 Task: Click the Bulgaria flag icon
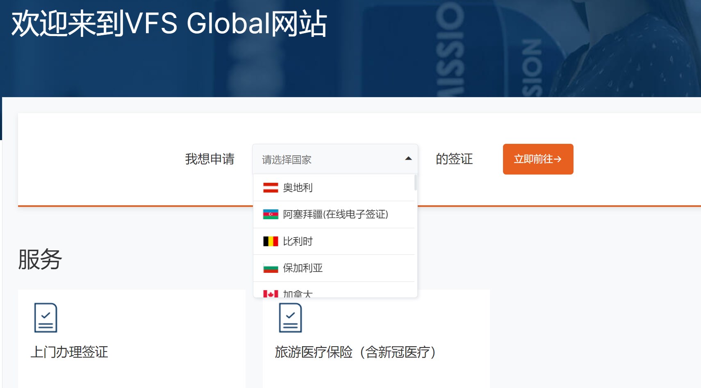271,268
